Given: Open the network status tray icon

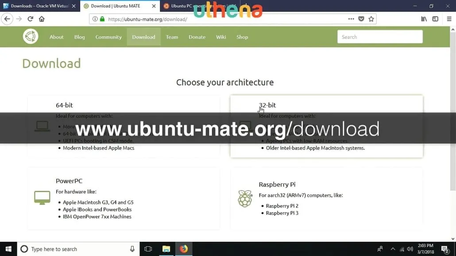Looking at the screenshot, I should [402, 249].
